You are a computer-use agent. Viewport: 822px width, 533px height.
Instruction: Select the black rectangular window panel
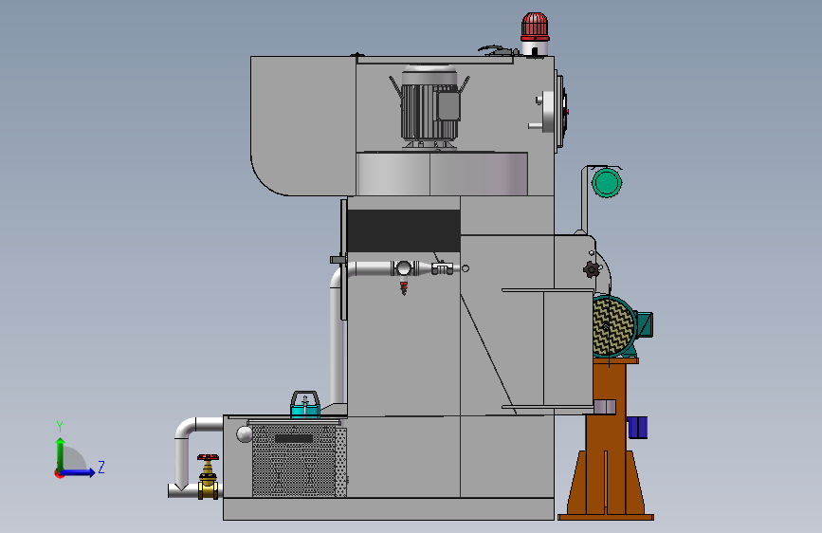[404, 230]
